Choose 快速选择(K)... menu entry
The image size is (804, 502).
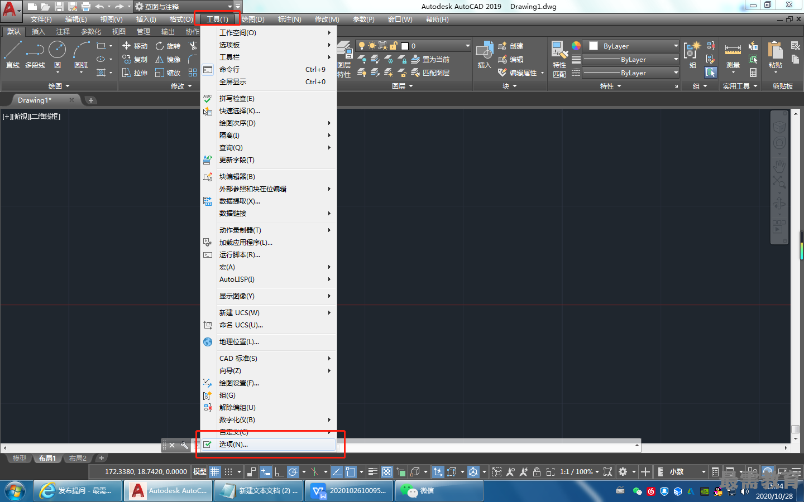point(269,111)
